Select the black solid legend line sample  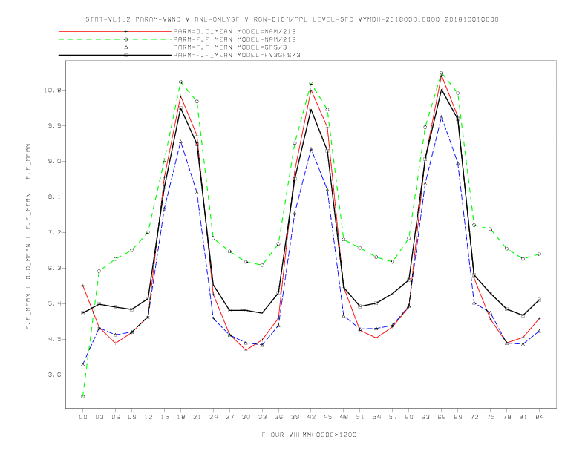click(115, 55)
